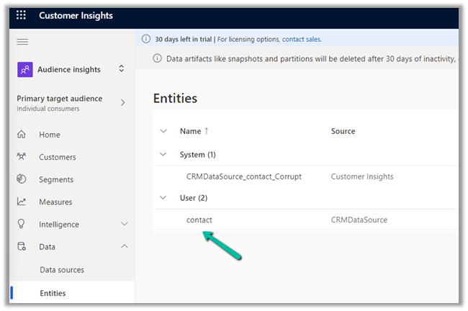This screenshot has height=311, width=468.
Task: Follow the contact sales link
Action: tap(301, 40)
